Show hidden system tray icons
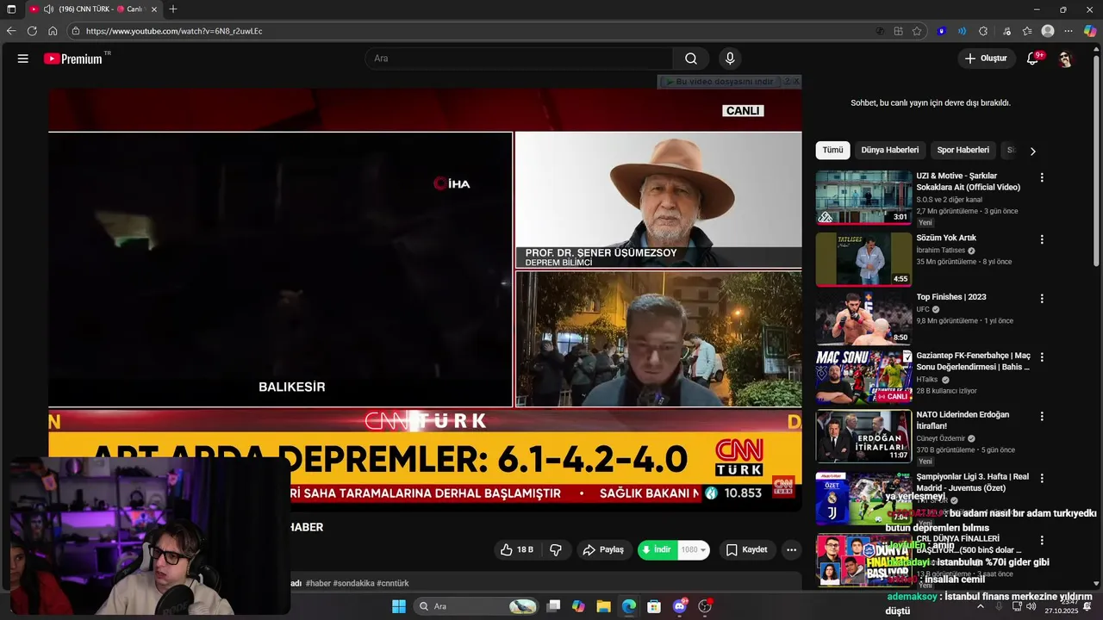 pos(980,606)
